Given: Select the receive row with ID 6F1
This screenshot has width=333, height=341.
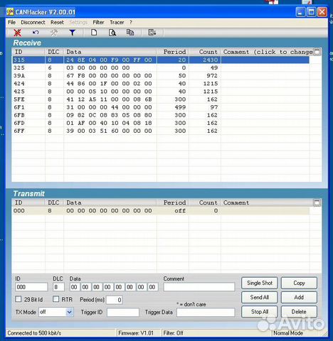Looking at the screenshot, I should [161, 107].
